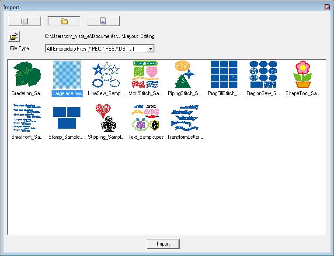The width and height of the screenshot is (334, 256).
Task: Click the Text_Sample.pes file name label
Action: click(x=146, y=137)
